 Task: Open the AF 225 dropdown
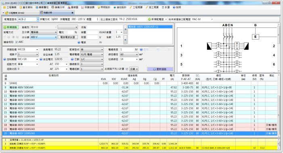pos(67,69)
